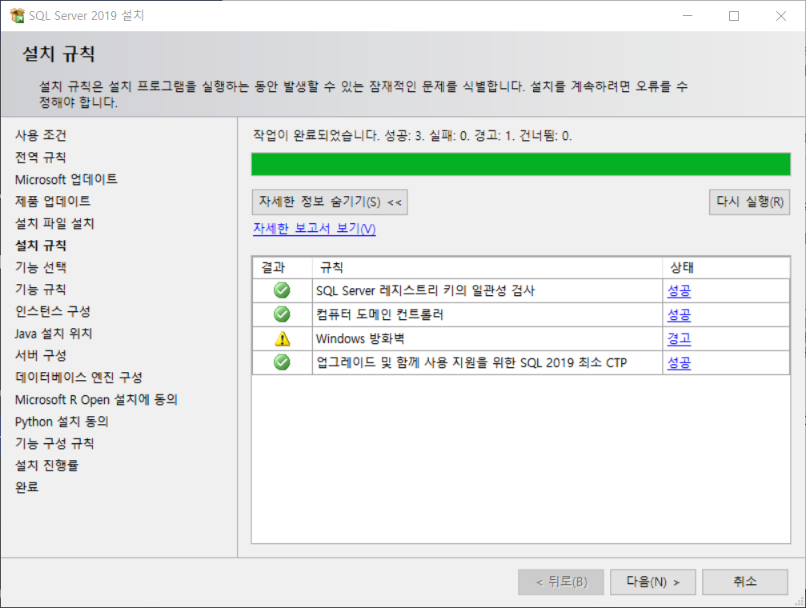806x608 pixels.
Task: Click the green progress bar
Action: coord(521,165)
